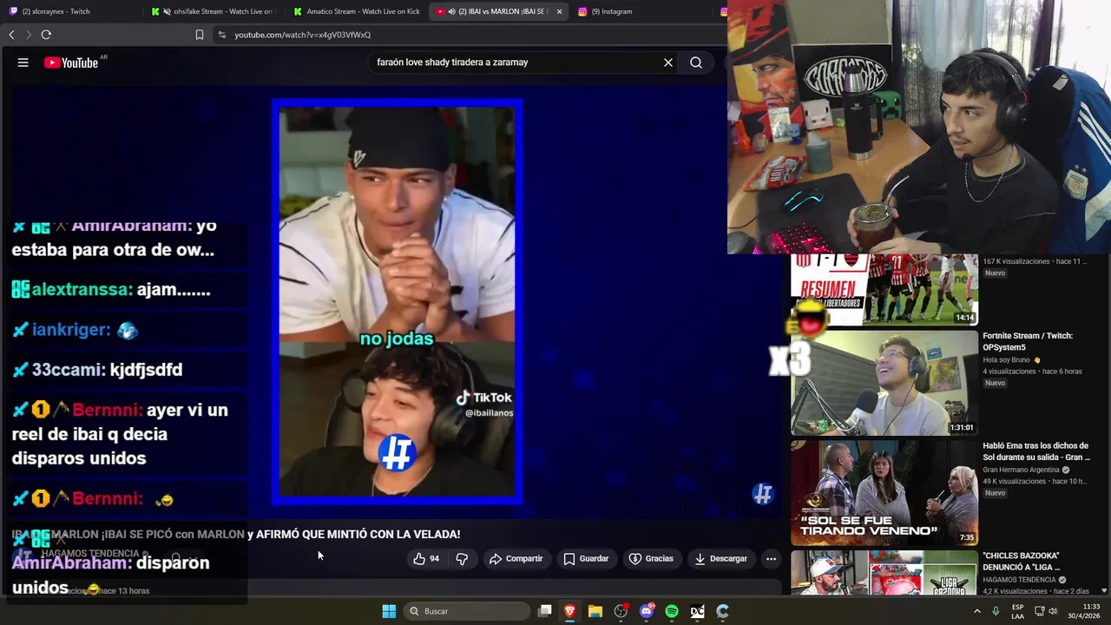Click the TikTok clip video player
Viewport: 1111px width, 625px height.
[x=397, y=301]
